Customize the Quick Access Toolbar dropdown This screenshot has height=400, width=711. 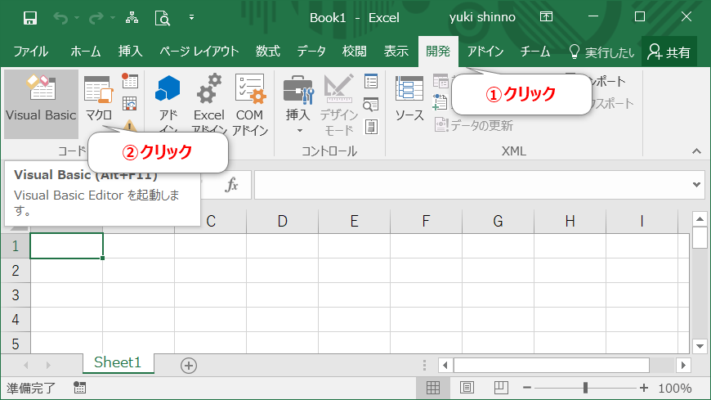(191, 18)
